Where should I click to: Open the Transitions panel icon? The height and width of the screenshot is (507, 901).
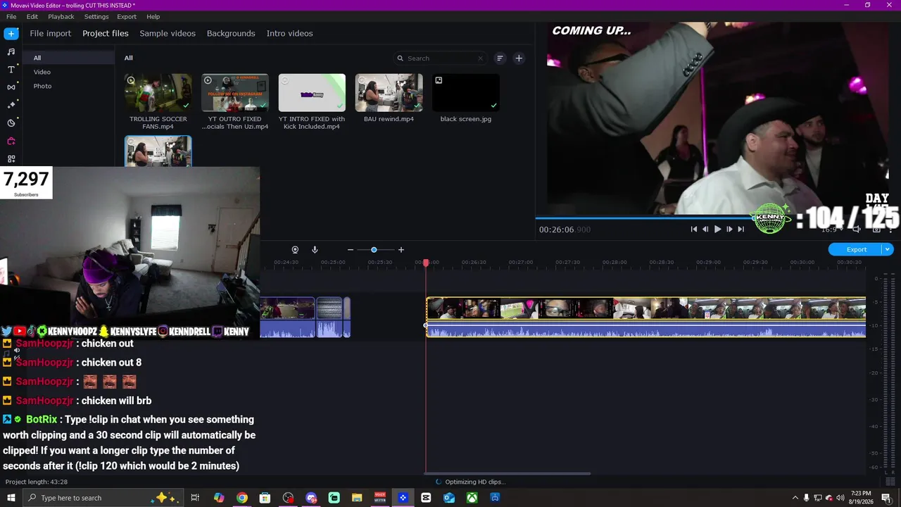tap(11, 87)
